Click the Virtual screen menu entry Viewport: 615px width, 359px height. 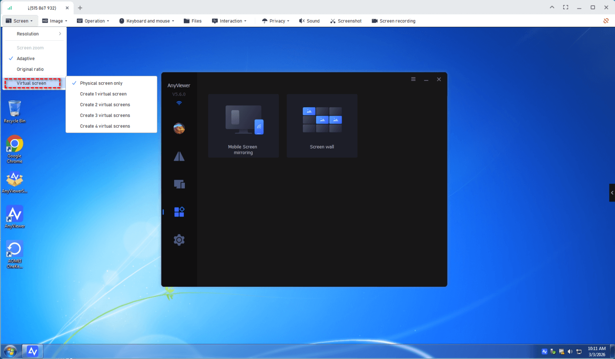point(32,83)
